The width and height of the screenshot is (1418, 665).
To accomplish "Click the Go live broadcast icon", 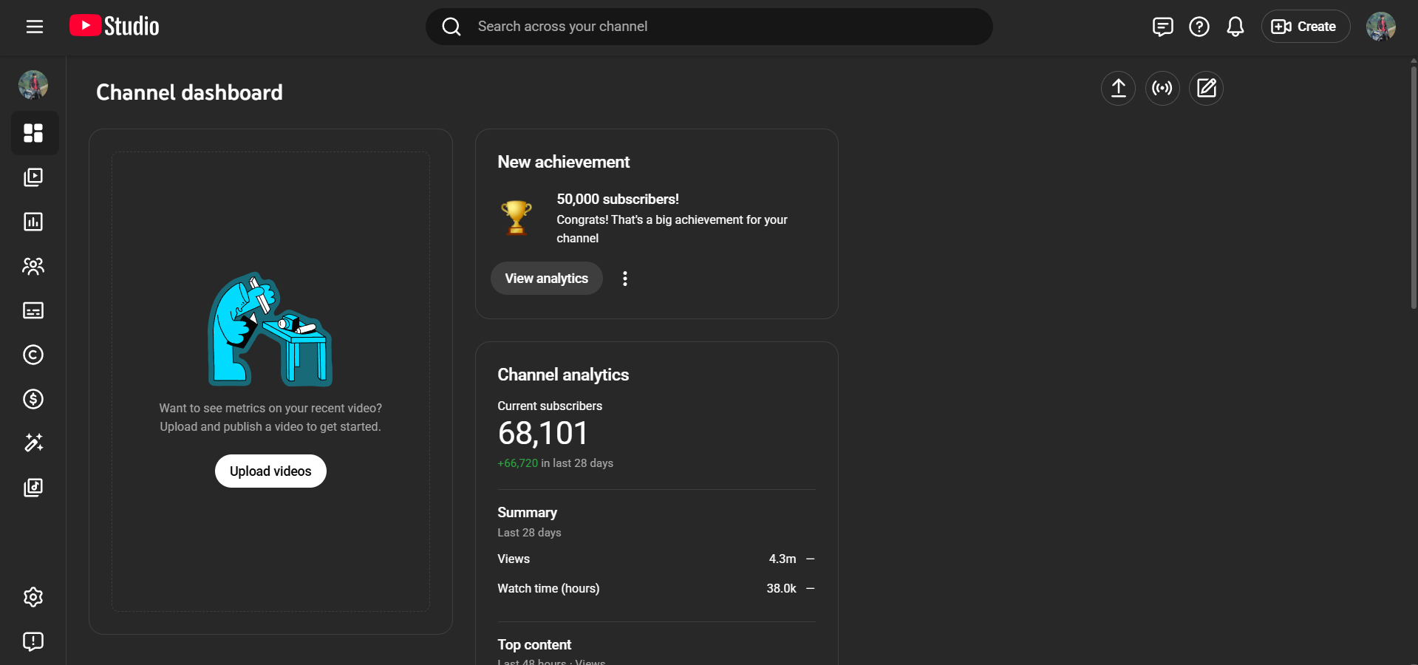I will coord(1162,89).
